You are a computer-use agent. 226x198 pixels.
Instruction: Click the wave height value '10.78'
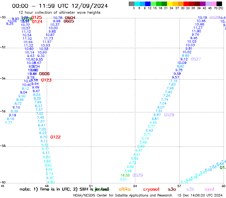pyautogui.click(x=58, y=18)
